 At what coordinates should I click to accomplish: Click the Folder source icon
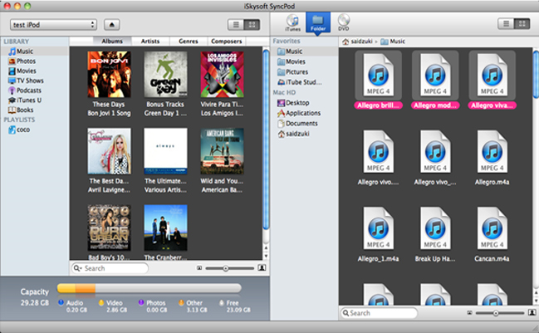coord(318,22)
